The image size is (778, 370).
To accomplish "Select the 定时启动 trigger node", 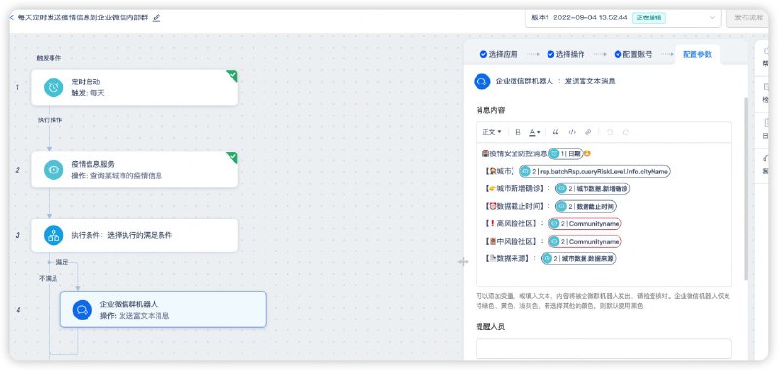I will click(134, 87).
